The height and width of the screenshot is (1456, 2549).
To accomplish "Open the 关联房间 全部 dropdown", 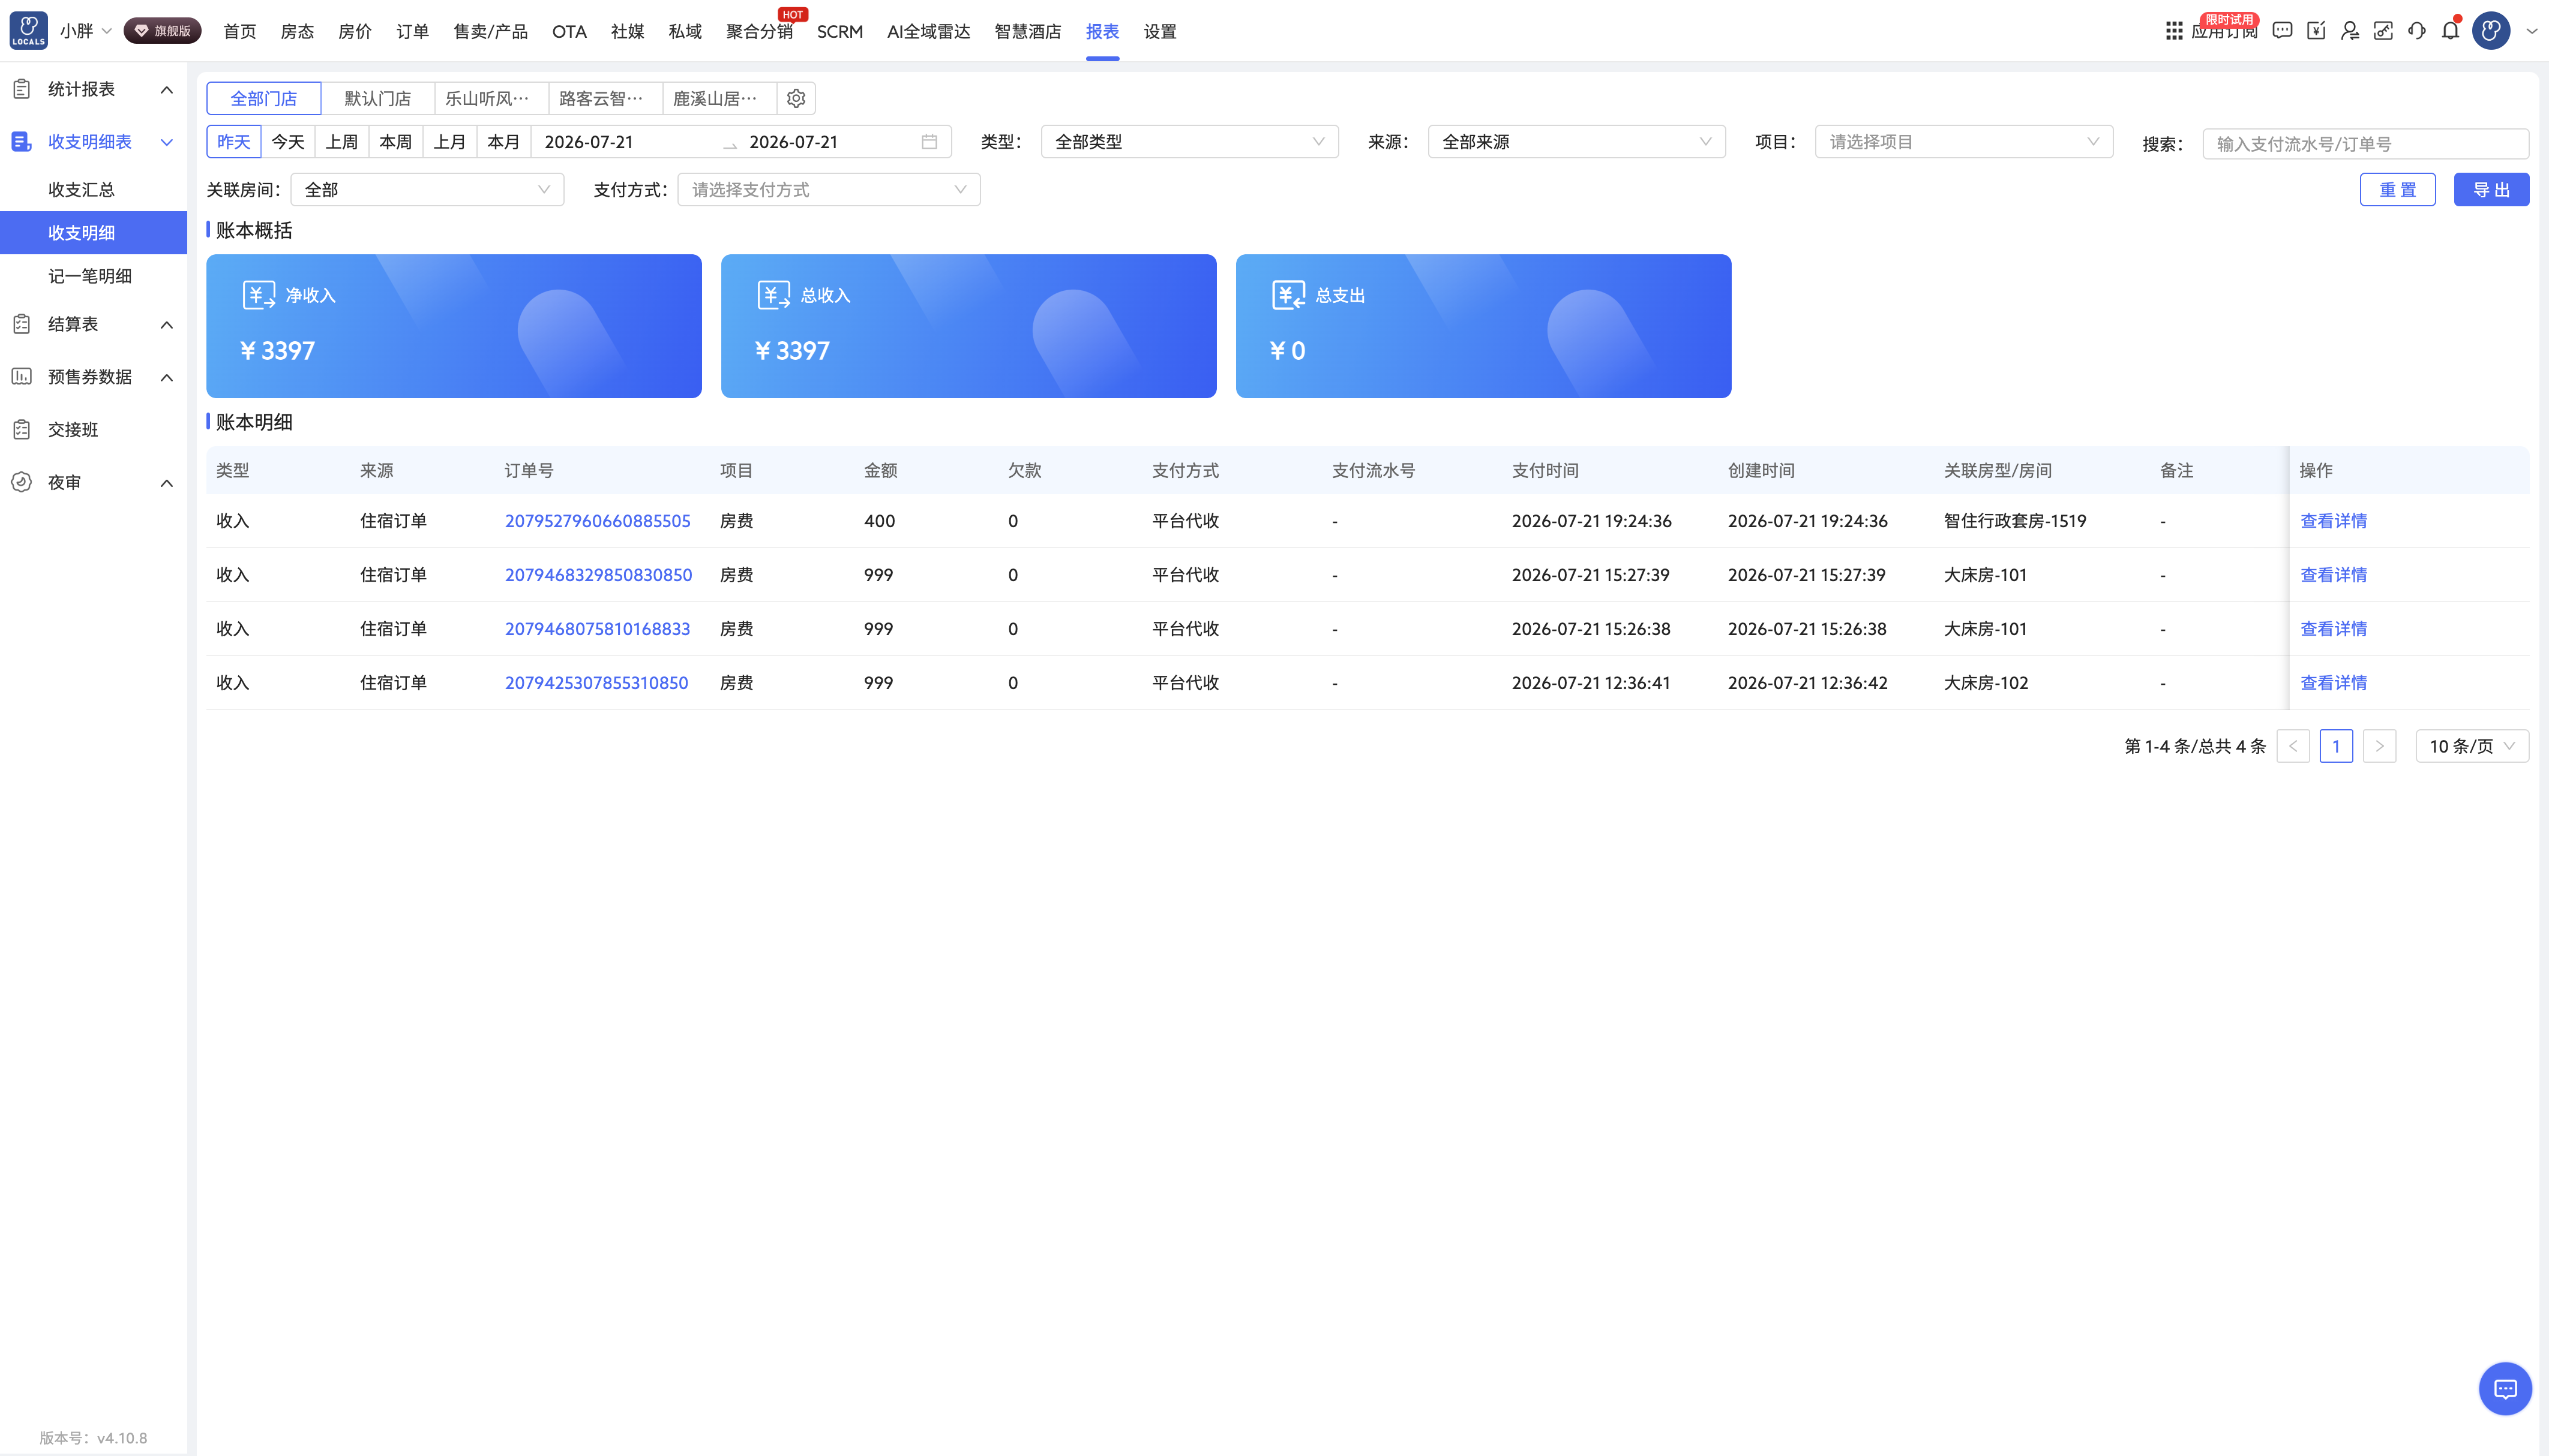I will click(427, 190).
